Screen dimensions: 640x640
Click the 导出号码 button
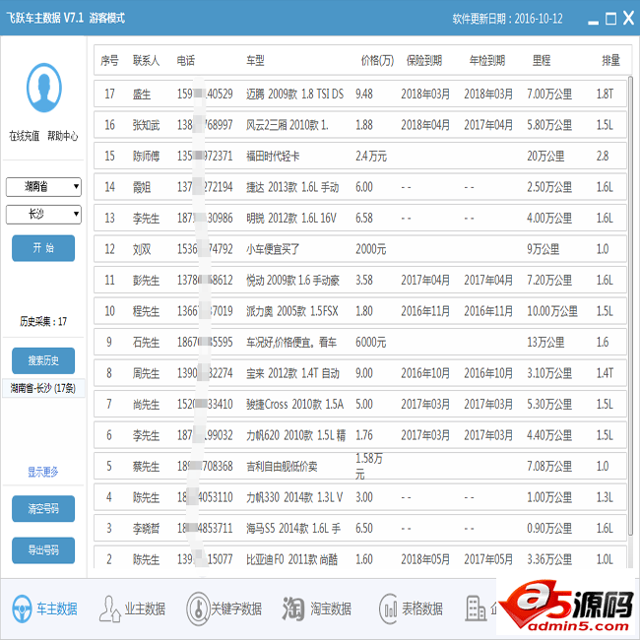43,550
